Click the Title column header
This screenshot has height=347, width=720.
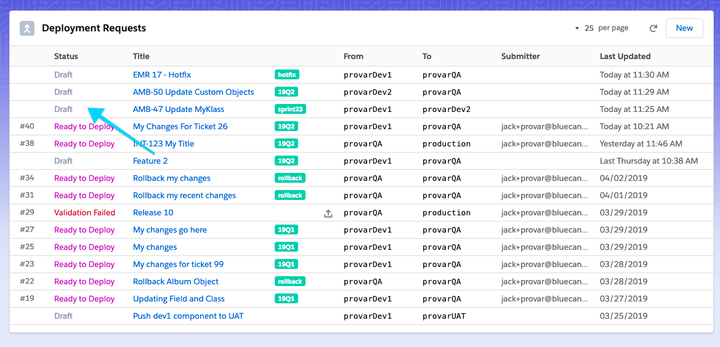click(141, 57)
